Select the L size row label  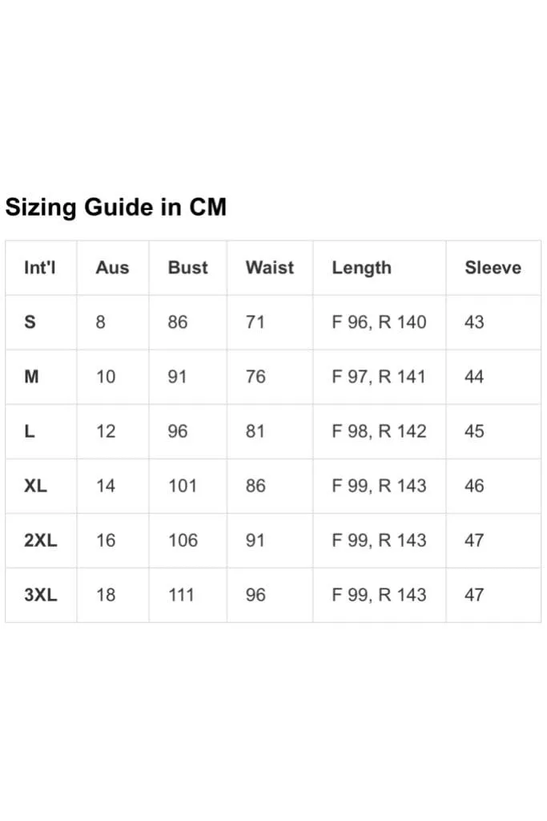30,431
